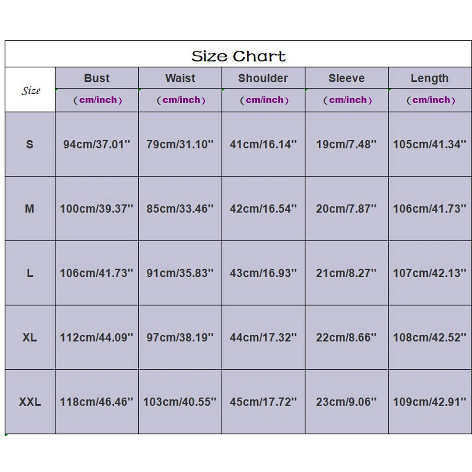The image size is (472, 472).
Task: Click the Sleeve column header
Action: coord(347,78)
